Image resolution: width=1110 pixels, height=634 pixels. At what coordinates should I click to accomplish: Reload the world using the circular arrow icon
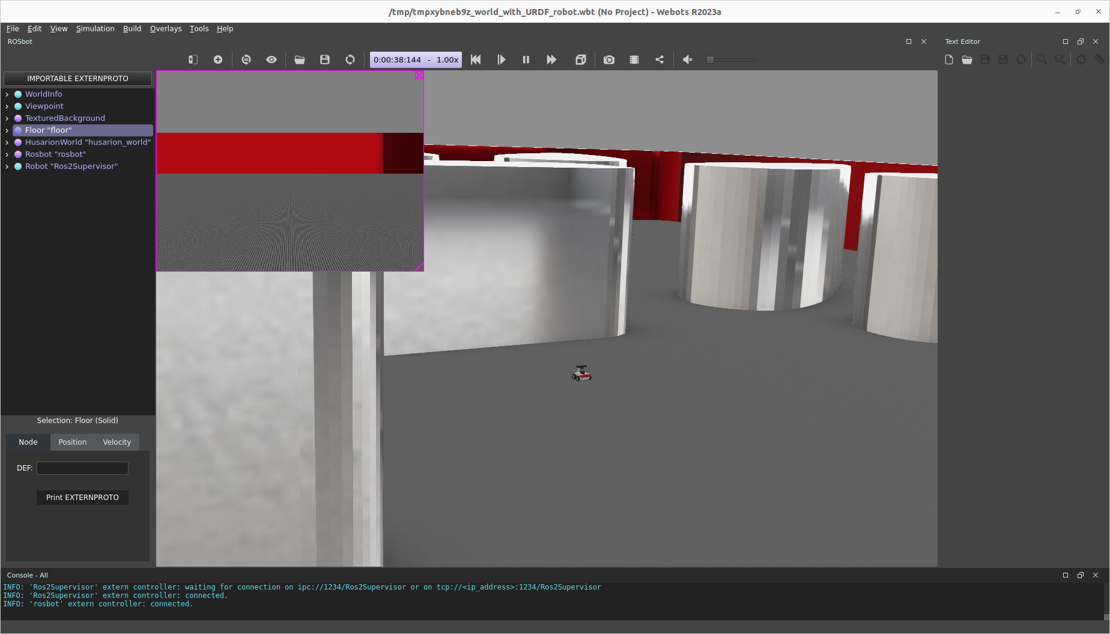coord(350,59)
